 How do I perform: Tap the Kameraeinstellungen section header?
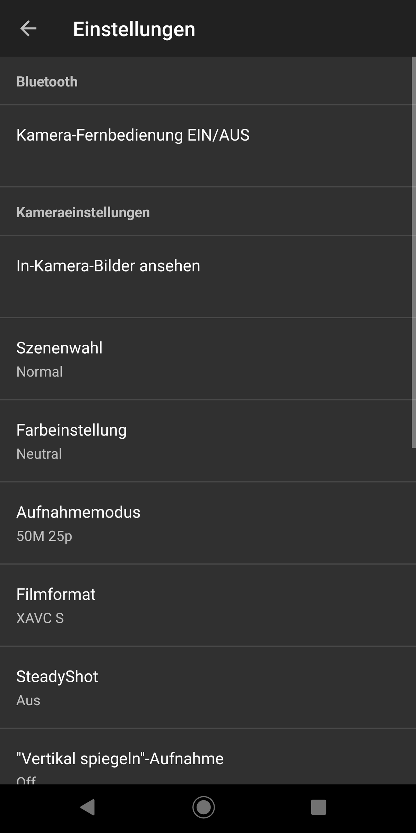point(83,212)
